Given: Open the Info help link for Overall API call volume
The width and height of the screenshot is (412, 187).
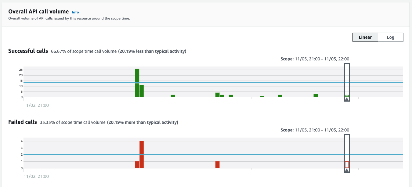Looking at the screenshot, I should click(x=75, y=12).
